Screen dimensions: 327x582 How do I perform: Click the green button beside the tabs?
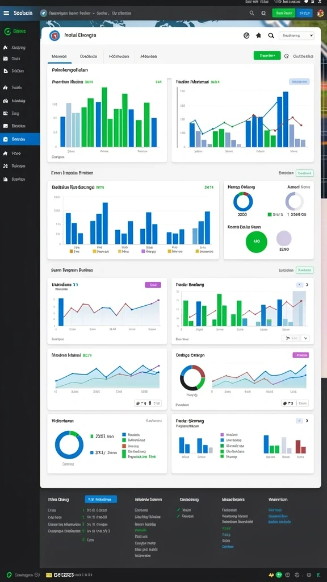[x=267, y=56]
